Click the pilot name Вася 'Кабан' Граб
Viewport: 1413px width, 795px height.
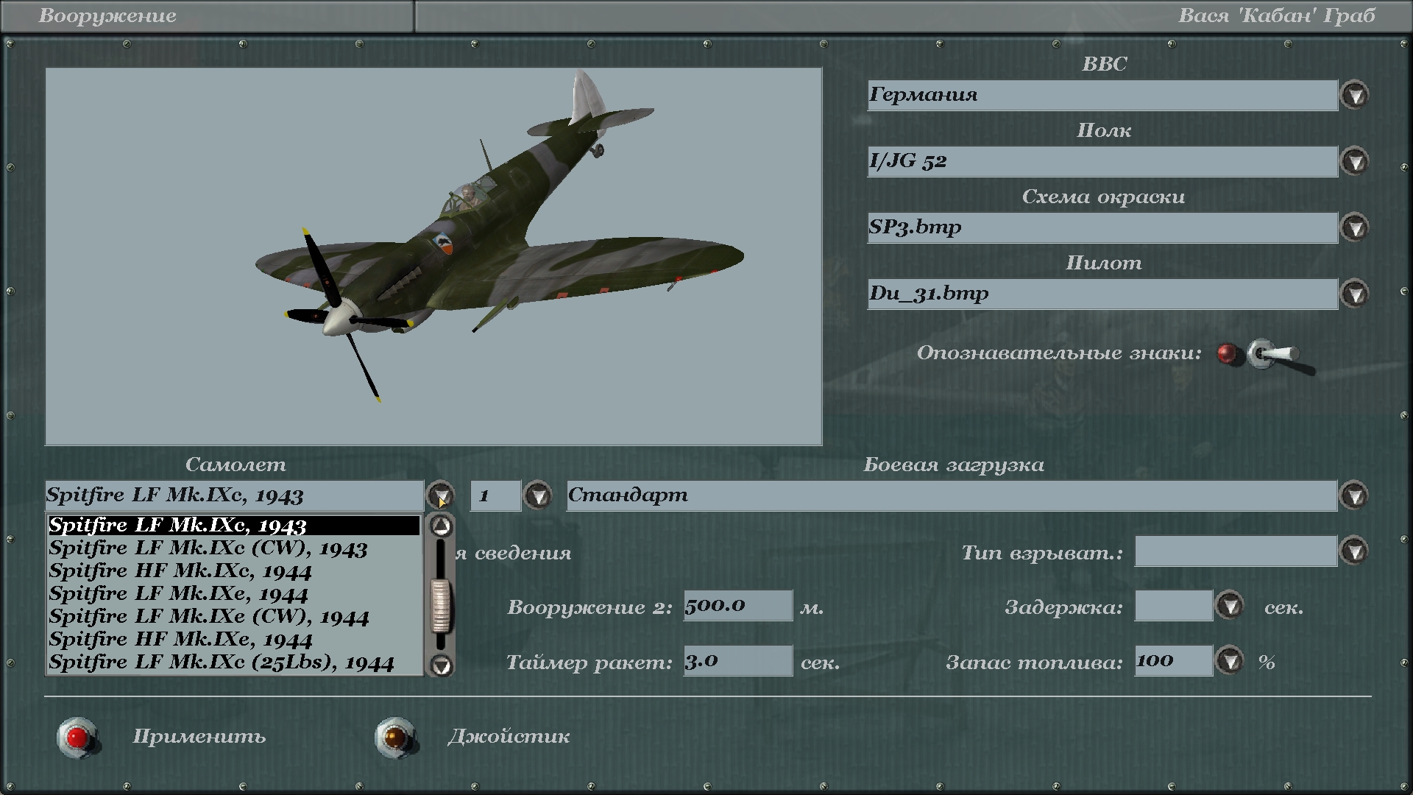[1277, 15]
